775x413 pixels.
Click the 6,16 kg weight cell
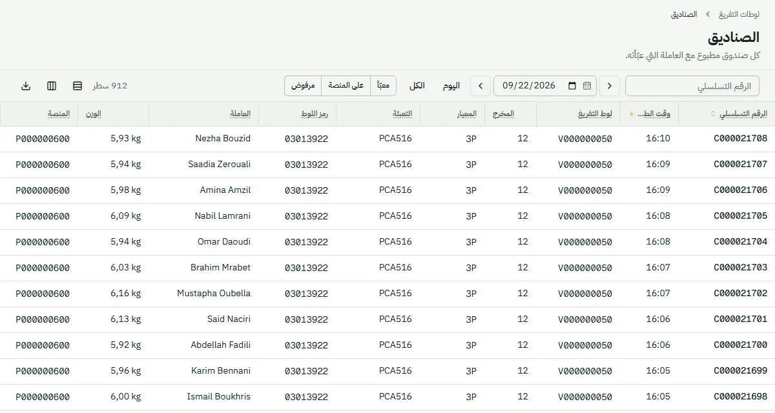pos(126,294)
